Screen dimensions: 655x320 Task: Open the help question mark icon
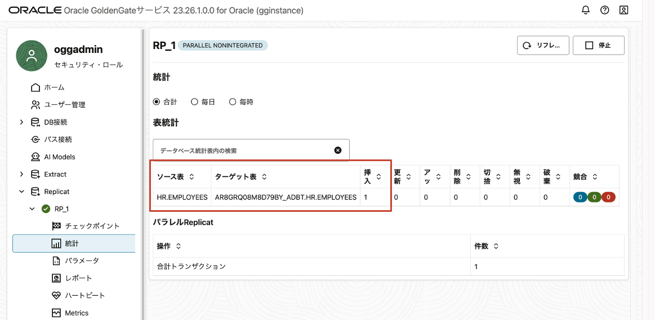[x=604, y=10]
